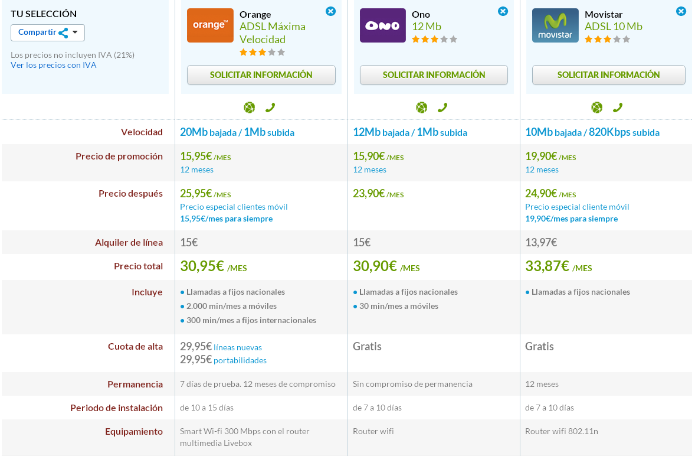This screenshot has height=456, width=695.
Task: Click '12Mb bajada / 1Mb subida' speed
Action: pos(410,132)
